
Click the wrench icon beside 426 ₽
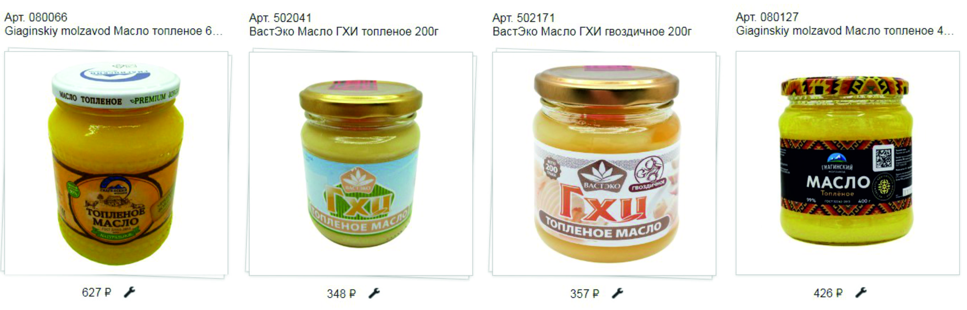861,292
